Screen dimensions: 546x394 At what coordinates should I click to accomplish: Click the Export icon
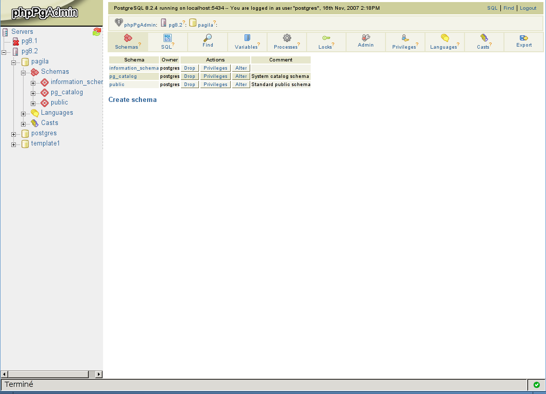pos(524,38)
